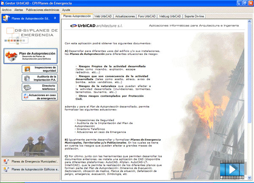Click the Planes de Emergencia Municipales icon
Viewport: 254px width, 183px height.
point(6,161)
